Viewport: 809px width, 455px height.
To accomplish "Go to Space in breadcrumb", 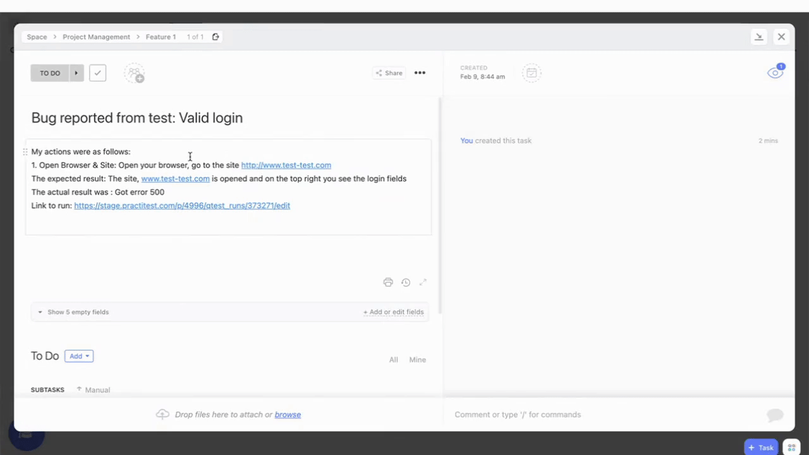I will [37, 37].
